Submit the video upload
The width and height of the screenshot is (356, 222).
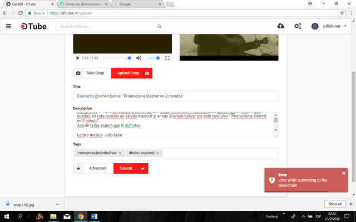click(131, 168)
